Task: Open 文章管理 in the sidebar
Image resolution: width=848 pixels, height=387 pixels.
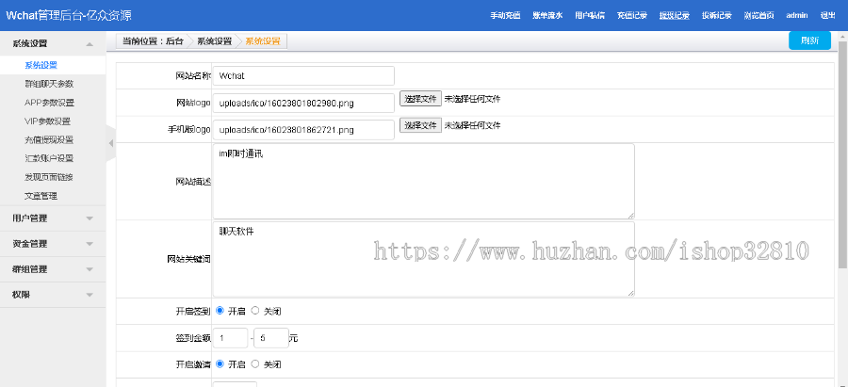Action: pyautogui.click(x=41, y=196)
